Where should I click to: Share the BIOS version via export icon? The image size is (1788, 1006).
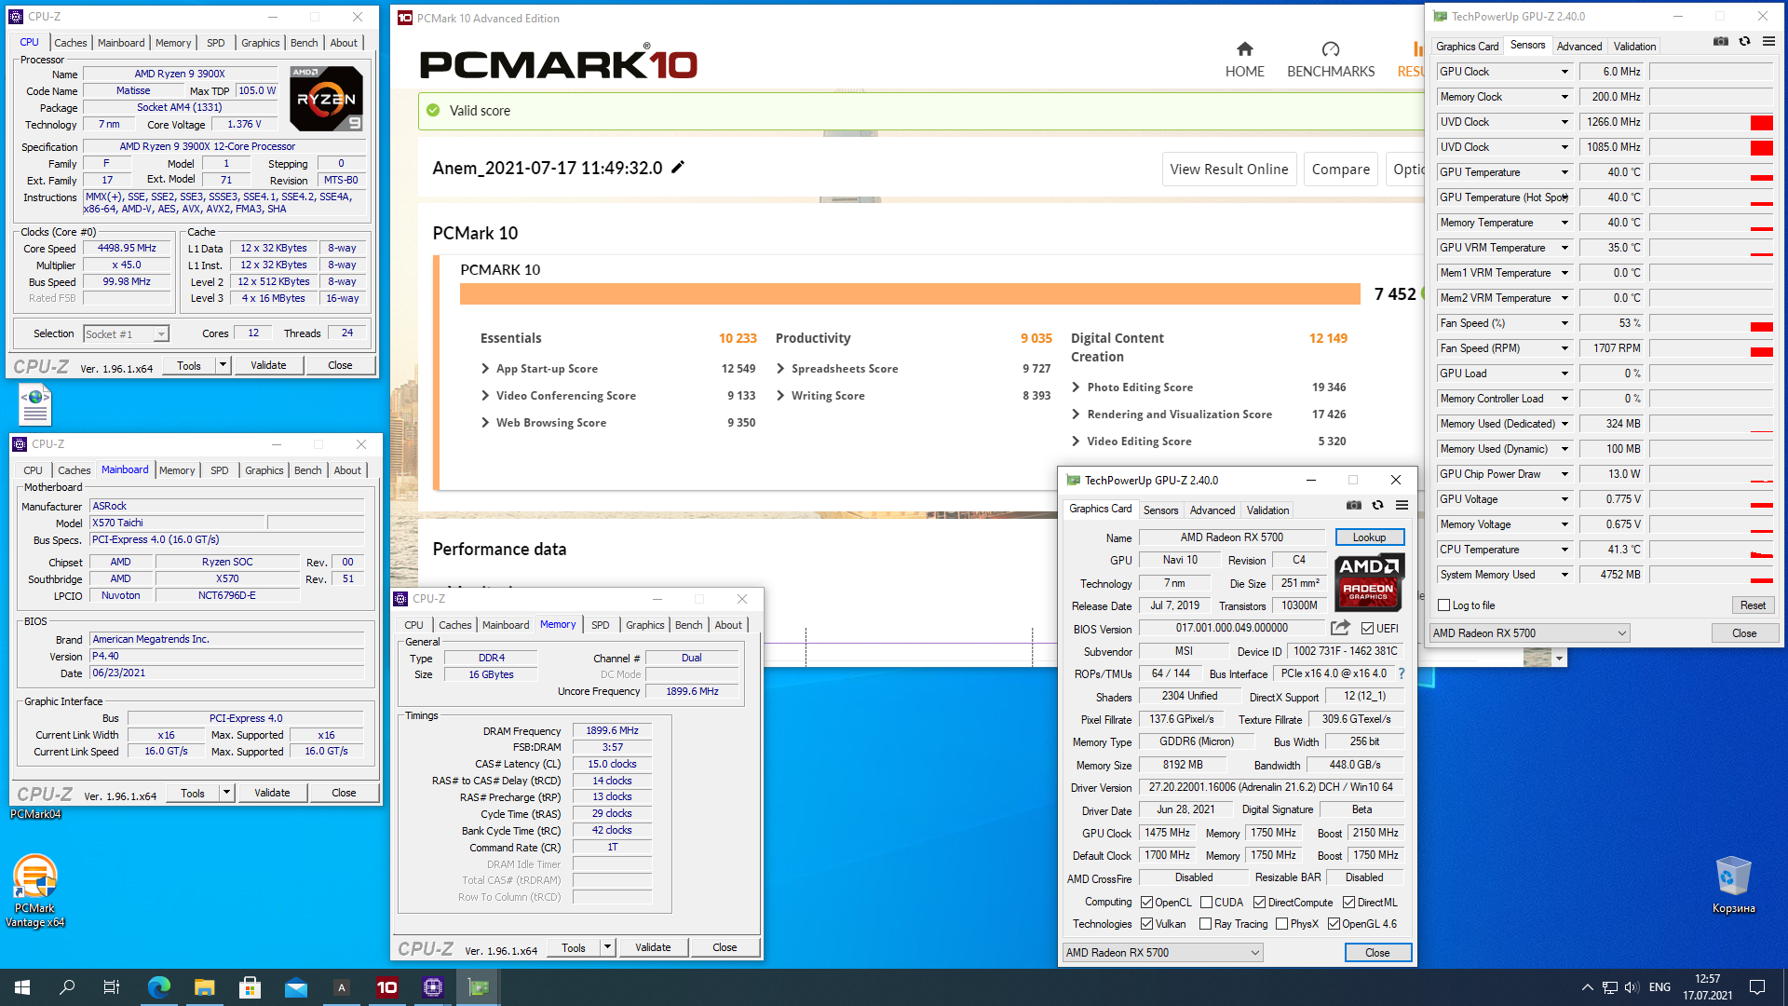(1340, 628)
